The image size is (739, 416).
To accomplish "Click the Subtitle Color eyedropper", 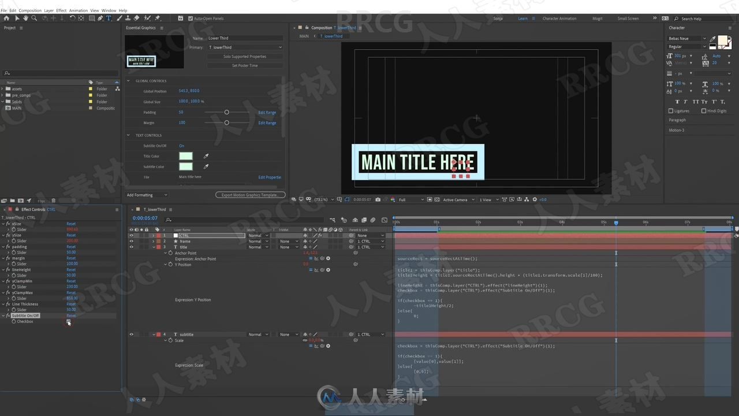I will [206, 166].
